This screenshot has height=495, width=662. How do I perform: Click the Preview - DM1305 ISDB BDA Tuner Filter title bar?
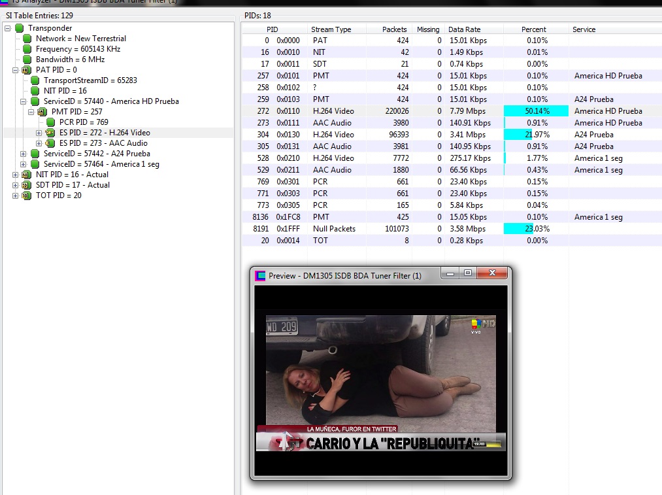click(345, 276)
